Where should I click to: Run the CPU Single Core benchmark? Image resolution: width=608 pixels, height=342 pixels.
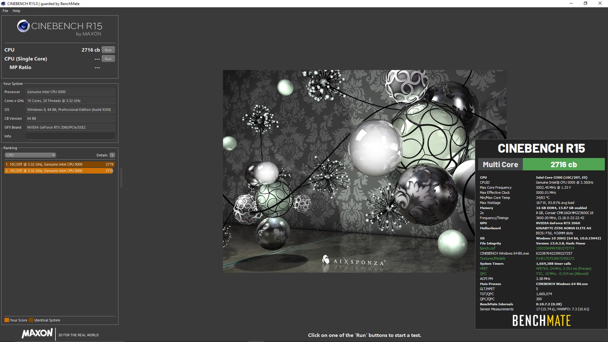(x=108, y=59)
